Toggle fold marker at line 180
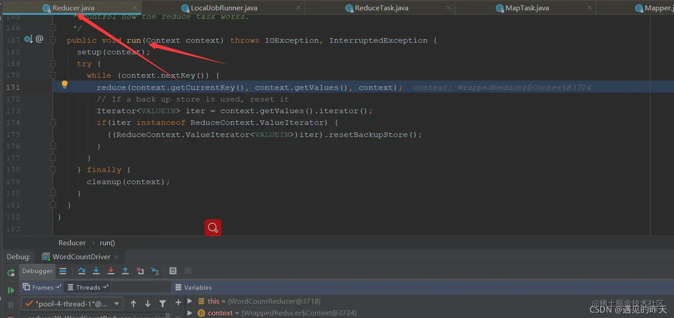The image size is (674, 318). coord(53,193)
